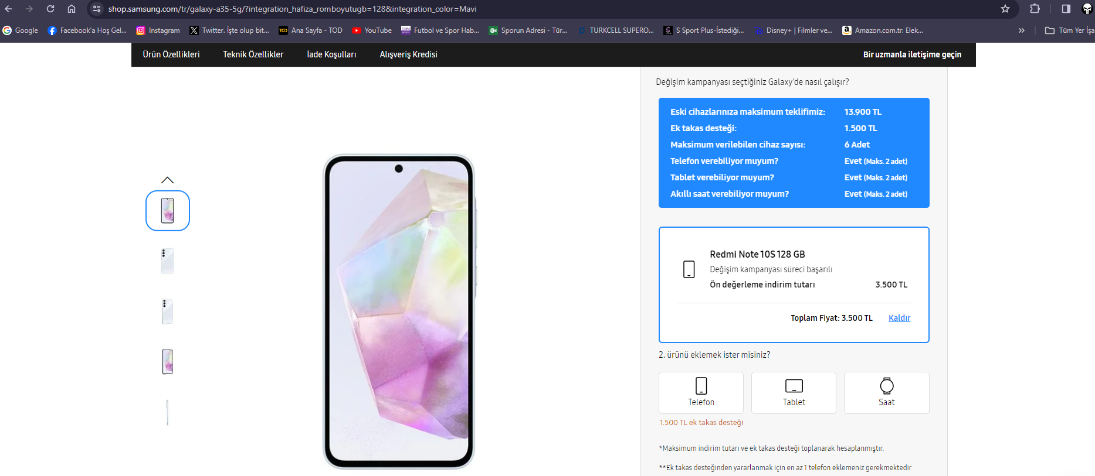1095x476 pixels.
Task: Click 'Telefon verebiliyor muyum?' text
Action: 724,161
